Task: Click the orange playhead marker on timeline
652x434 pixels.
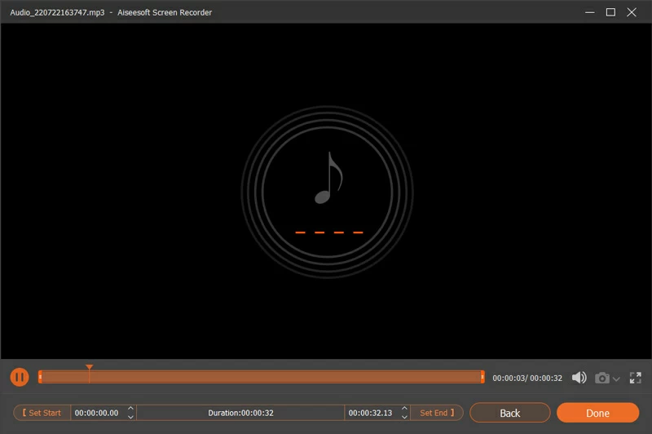Action: tap(89, 369)
